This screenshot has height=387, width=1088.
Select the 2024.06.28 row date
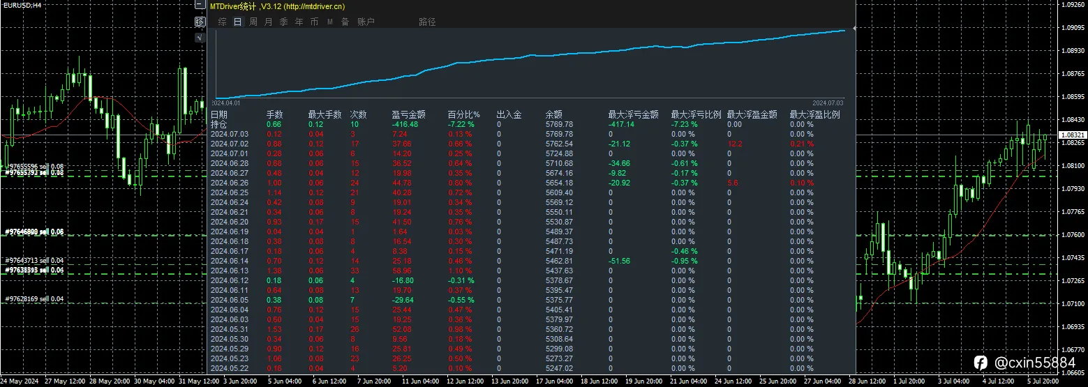[x=229, y=163]
